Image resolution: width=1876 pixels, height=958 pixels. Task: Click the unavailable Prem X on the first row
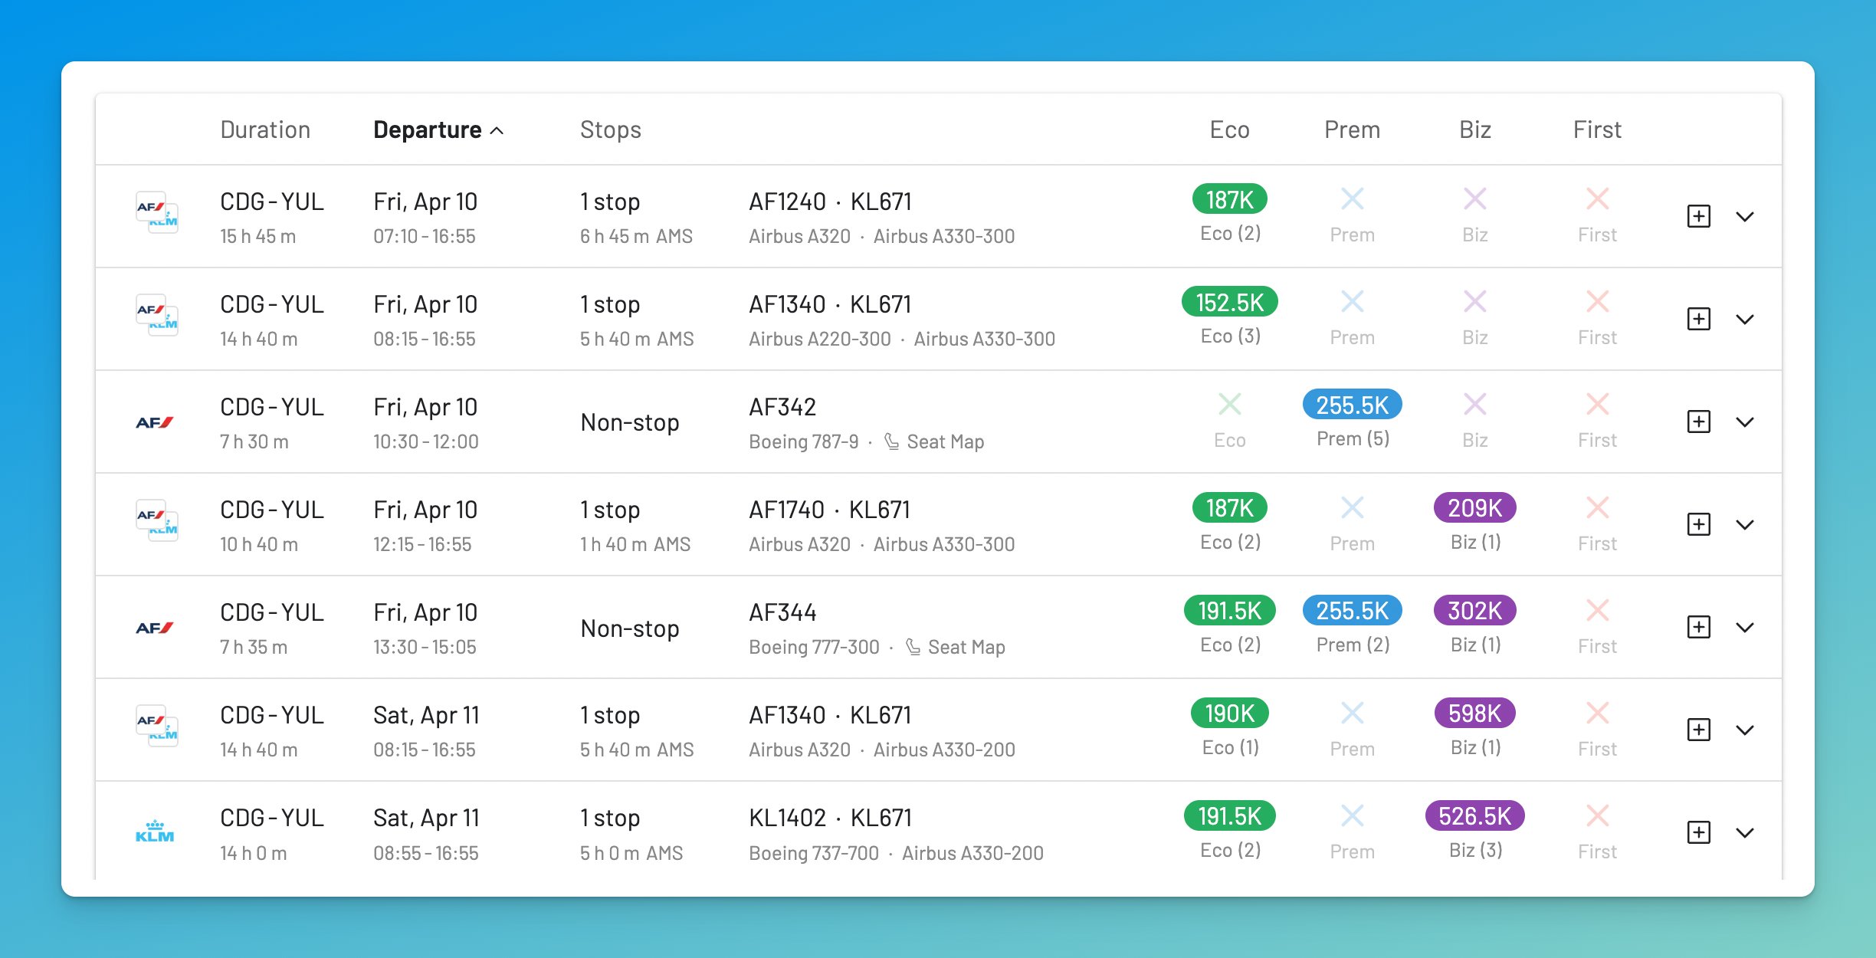(x=1353, y=198)
